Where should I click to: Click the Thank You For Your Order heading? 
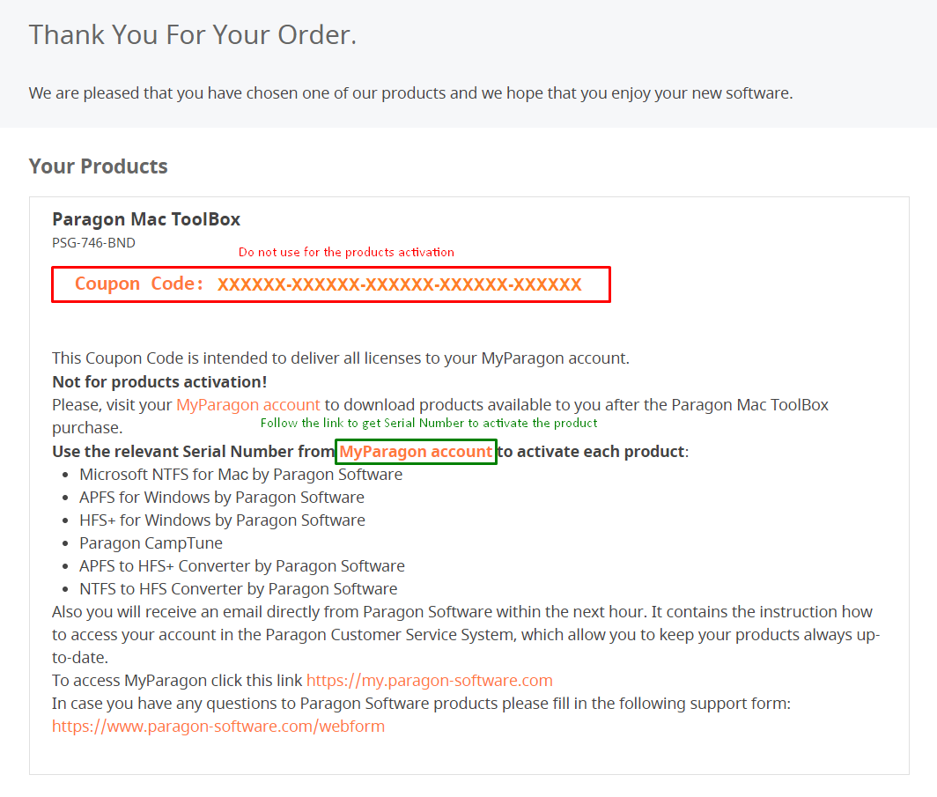192,34
